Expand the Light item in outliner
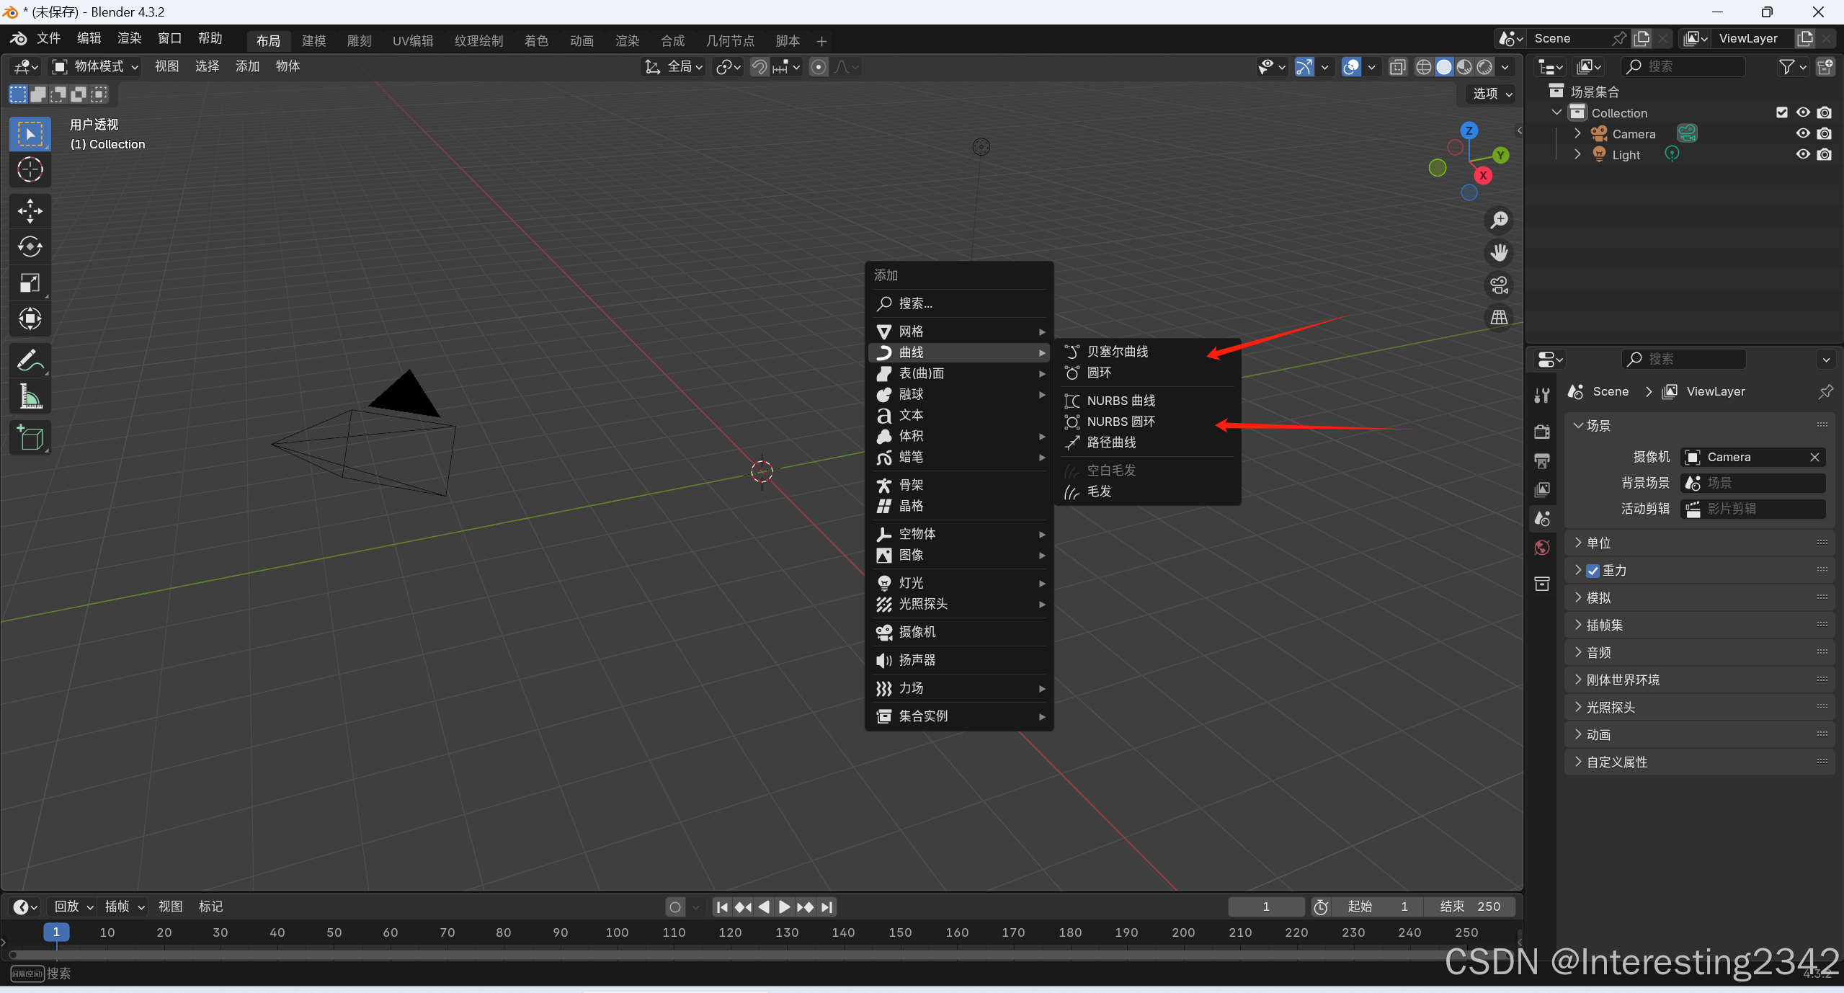Screen dimensions: 1844x993 pos(1577,154)
